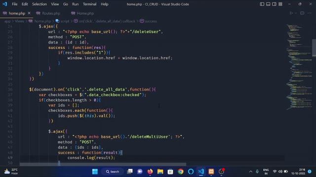Click the Split Editor icon

(302, 13)
